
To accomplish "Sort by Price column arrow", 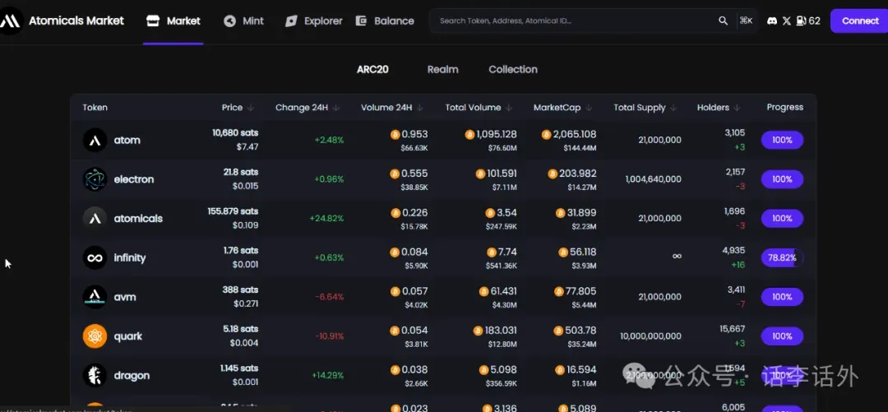I will pos(251,108).
